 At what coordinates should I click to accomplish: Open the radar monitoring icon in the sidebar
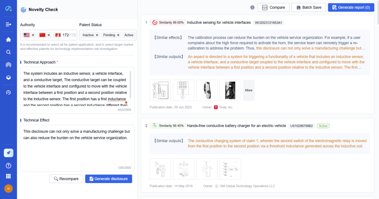[x=8, y=65]
